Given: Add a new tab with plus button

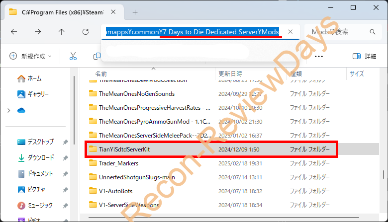Looking at the screenshot, I should pos(135,12).
